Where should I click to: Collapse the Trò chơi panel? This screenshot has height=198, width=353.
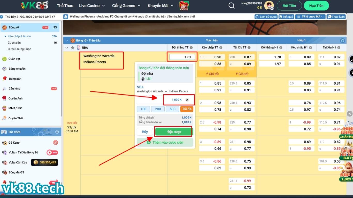pos(57,132)
